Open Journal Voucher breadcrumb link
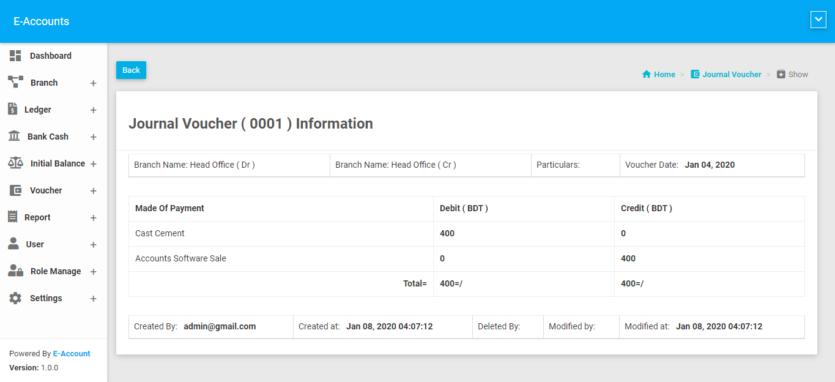The image size is (835, 382). 731,75
